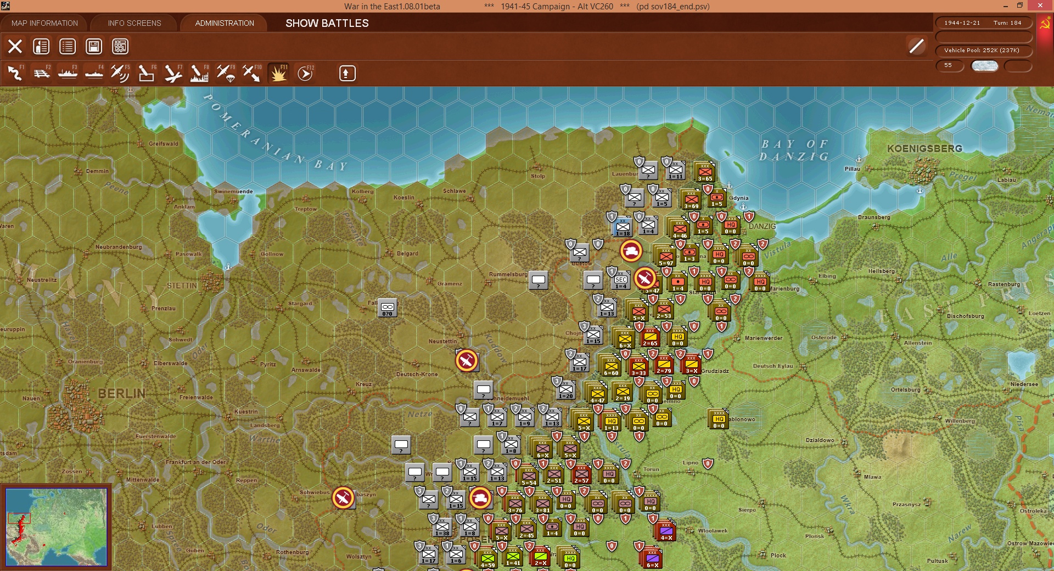Image resolution: width=1054 pixels, height=571 pixels.
Task: Click the Elbing town label
Action: [x=827, y=276]
